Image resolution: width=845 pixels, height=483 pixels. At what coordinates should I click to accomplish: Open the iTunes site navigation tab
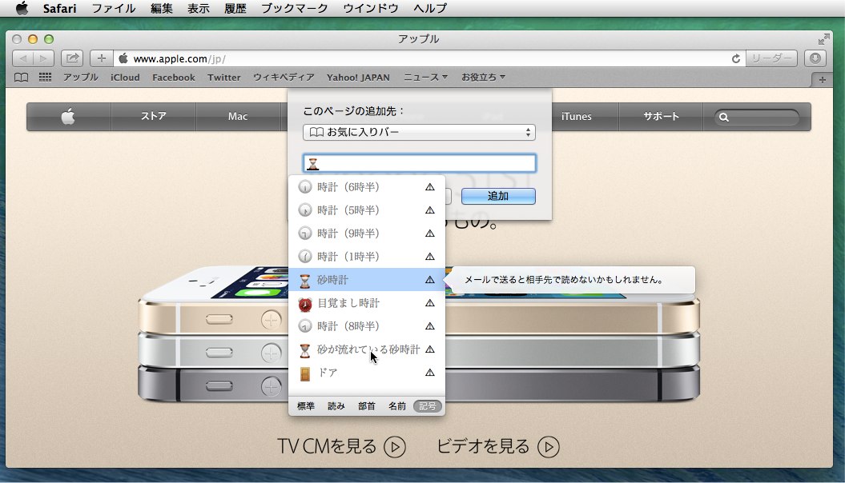coord(576,116)
